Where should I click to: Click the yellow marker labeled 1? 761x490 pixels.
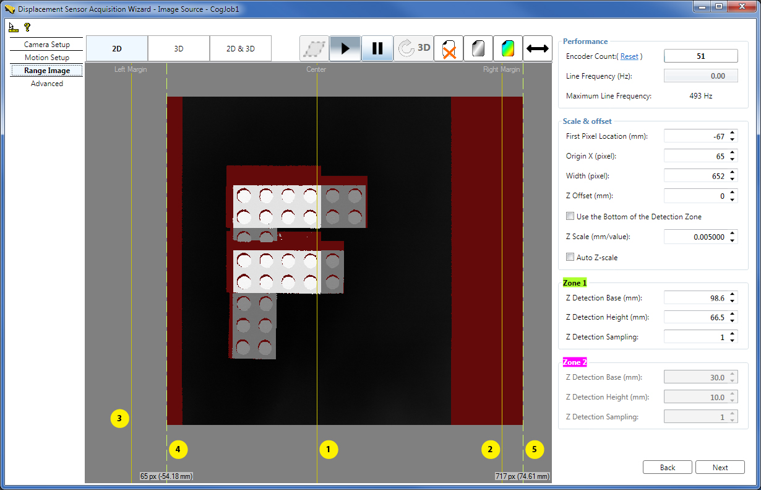pyautogui.click(x=329, y=449)
